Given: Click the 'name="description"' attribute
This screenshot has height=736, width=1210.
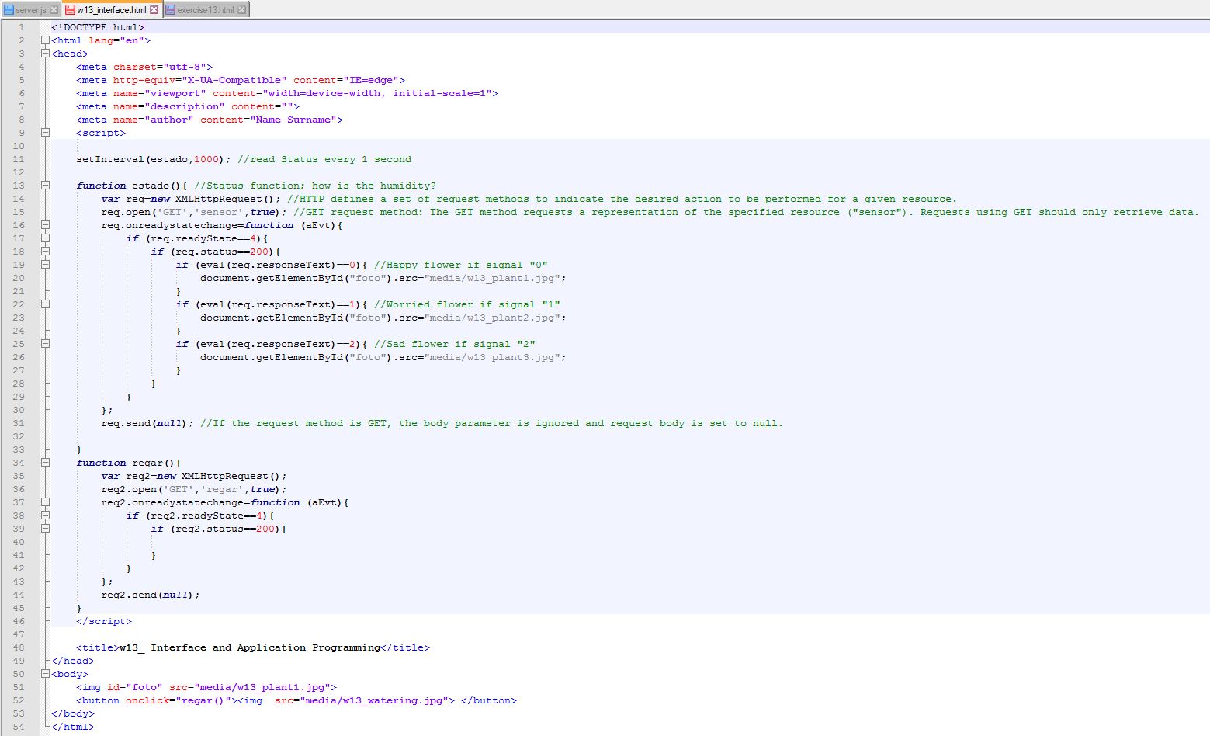Looking at the screenshot, I should 169,106.
